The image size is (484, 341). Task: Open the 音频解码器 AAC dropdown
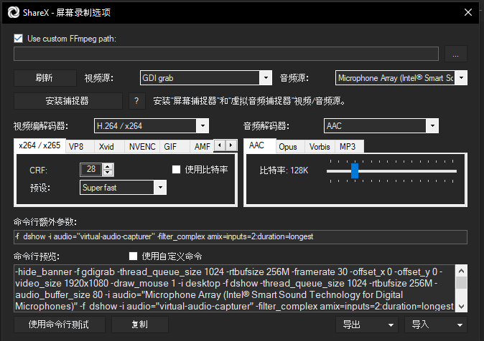(381, 126)
